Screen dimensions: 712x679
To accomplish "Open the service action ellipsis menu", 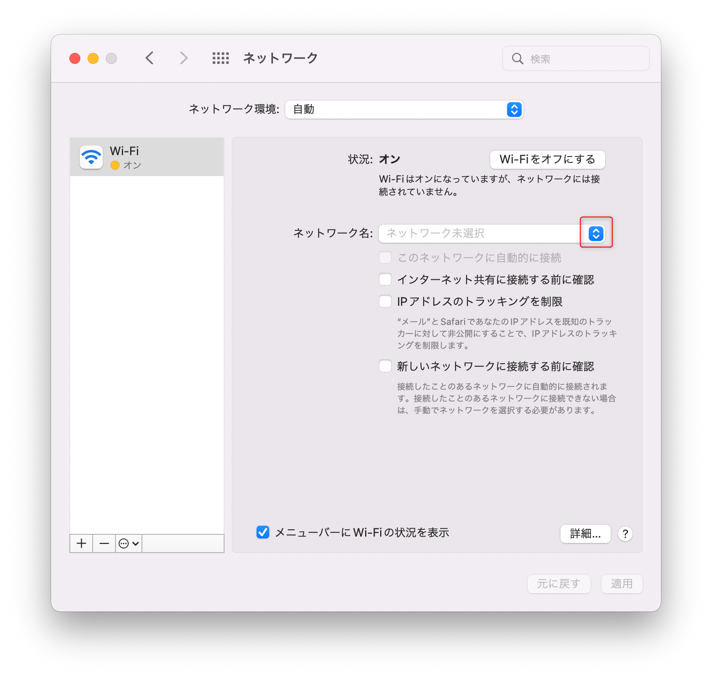I will [x=129, y=543].
